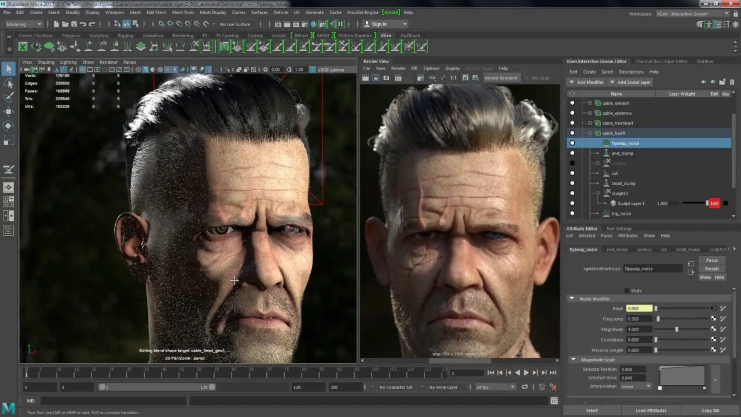Screen dimensions: 741x417
Task: Collapse the cable_hairR group in the layer list
Action: [589, 133]
